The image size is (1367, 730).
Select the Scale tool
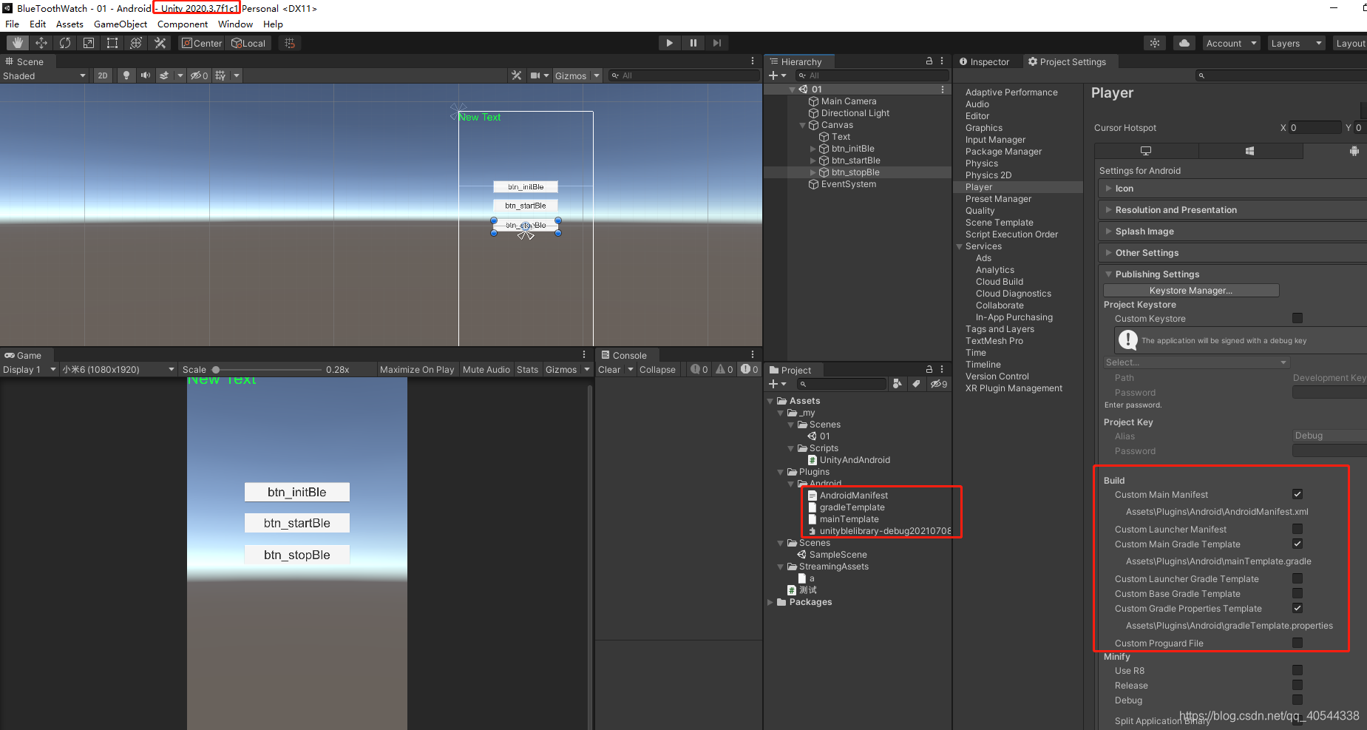(x=88, y=42)
